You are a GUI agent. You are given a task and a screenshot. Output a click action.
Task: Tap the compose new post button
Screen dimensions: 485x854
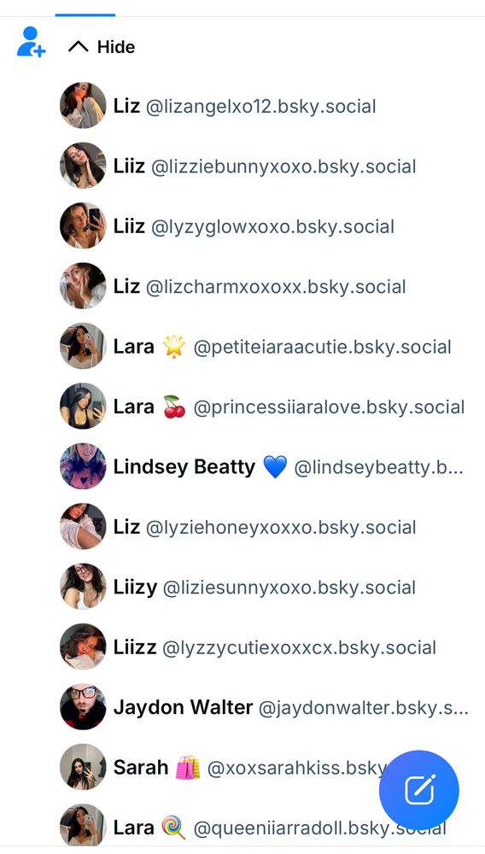click(419, 790)
